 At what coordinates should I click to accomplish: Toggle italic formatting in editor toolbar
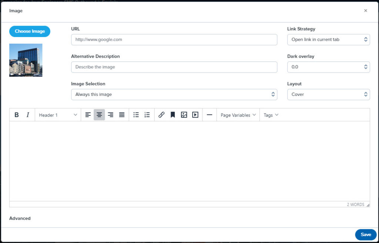point(28,115)
